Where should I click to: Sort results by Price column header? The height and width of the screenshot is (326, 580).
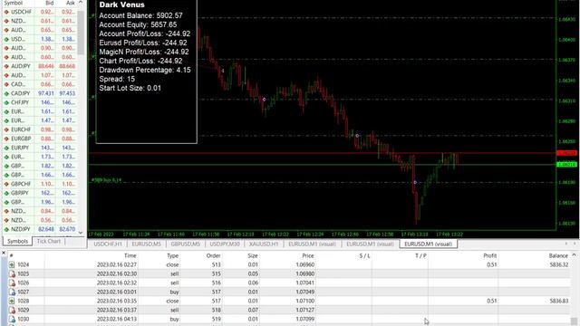[308, 255]
